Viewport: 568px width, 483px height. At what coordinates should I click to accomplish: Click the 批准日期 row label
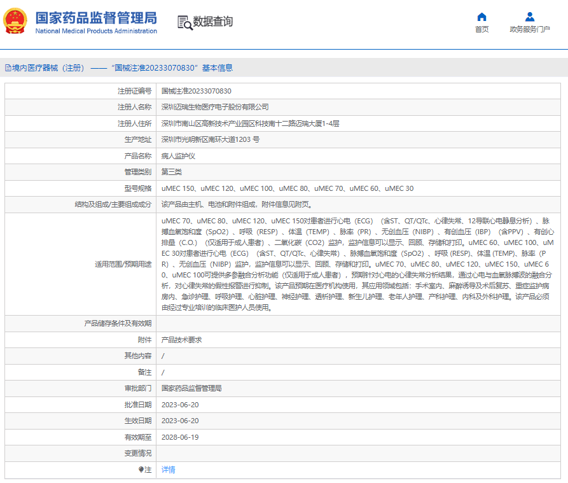point(137,405)
